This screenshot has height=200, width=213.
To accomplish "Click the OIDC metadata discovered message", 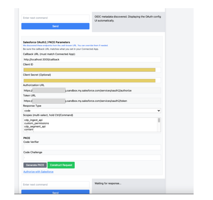I will click(128, 19).
